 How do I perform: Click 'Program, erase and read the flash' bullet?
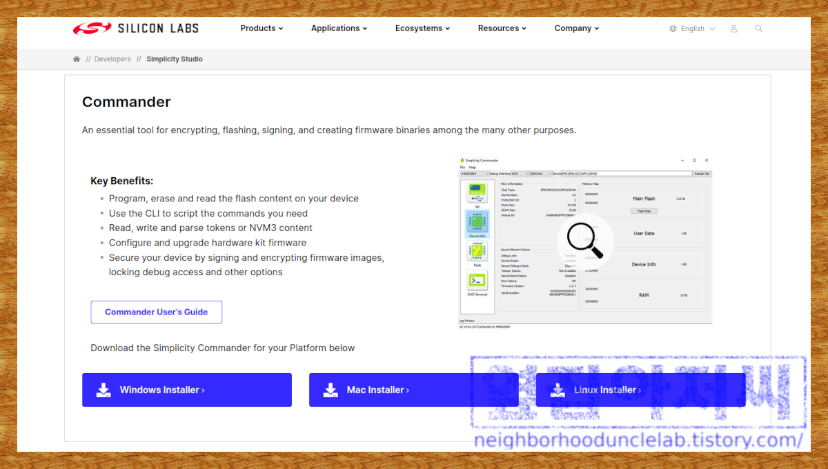(x=234, y=199)
